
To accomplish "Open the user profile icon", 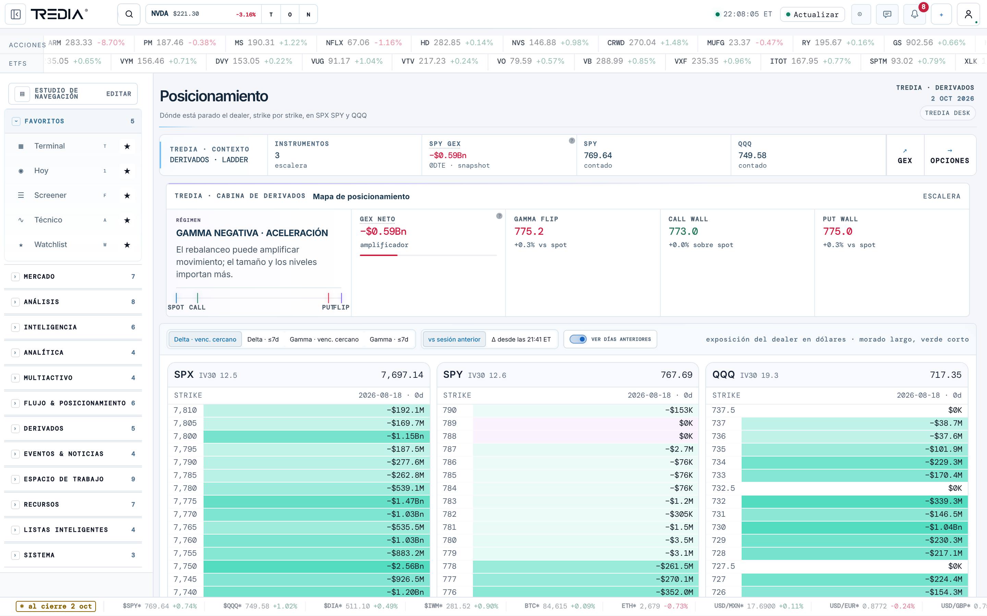I will click(968, 14).
